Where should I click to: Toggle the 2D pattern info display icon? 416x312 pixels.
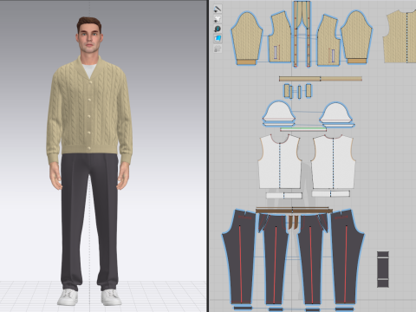[x=218, y=29]
